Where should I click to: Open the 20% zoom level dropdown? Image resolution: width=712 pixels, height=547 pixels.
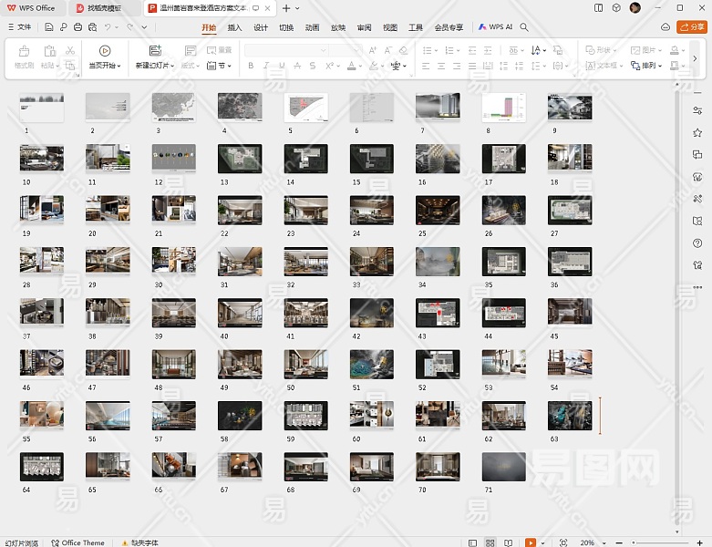tap(590, 542)
